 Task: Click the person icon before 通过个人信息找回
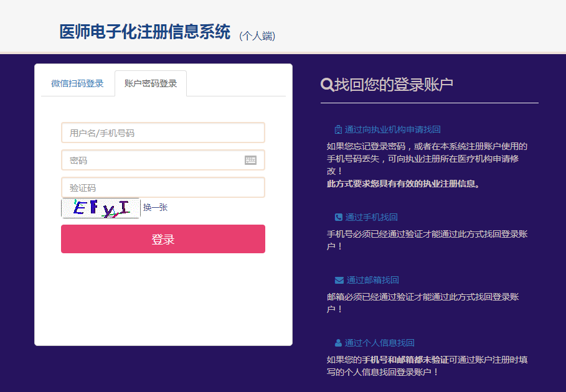pos(338,343)
